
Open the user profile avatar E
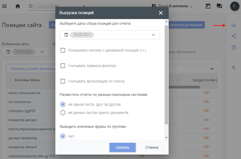[235, 6]
